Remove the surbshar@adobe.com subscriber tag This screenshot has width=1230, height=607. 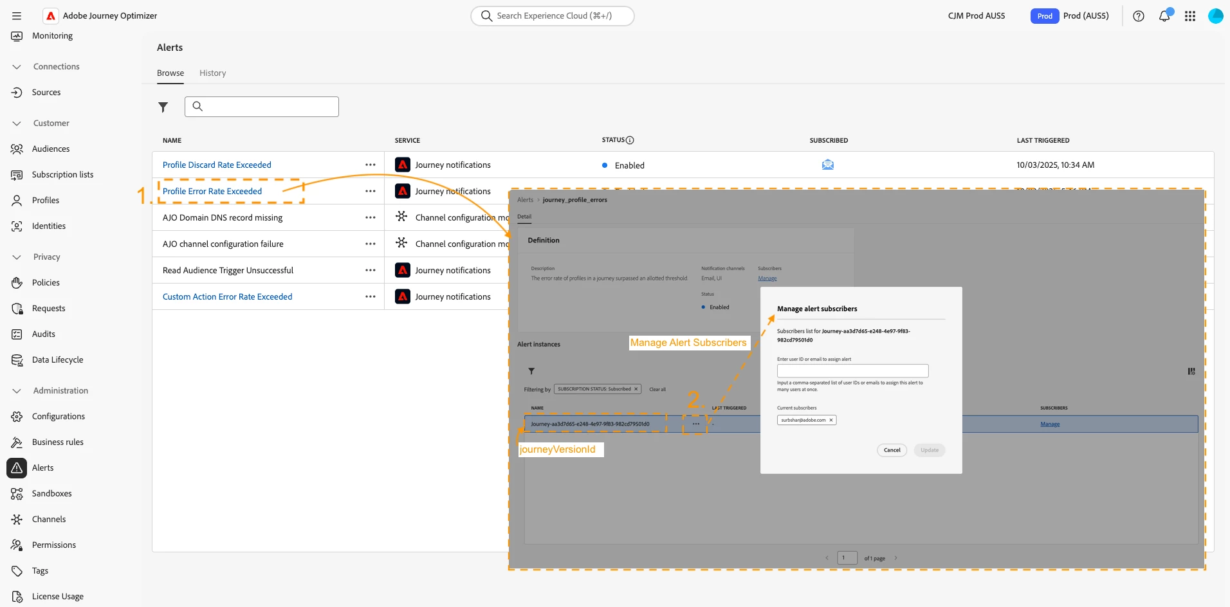pyautogui.click(x=831, y=421)
